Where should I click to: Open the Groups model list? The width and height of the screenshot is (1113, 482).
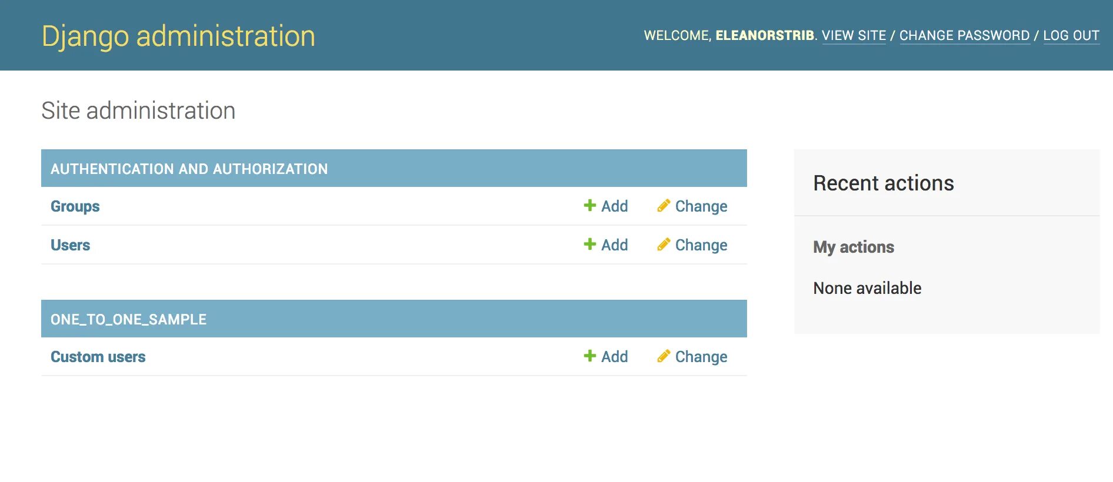click(75, 206)
